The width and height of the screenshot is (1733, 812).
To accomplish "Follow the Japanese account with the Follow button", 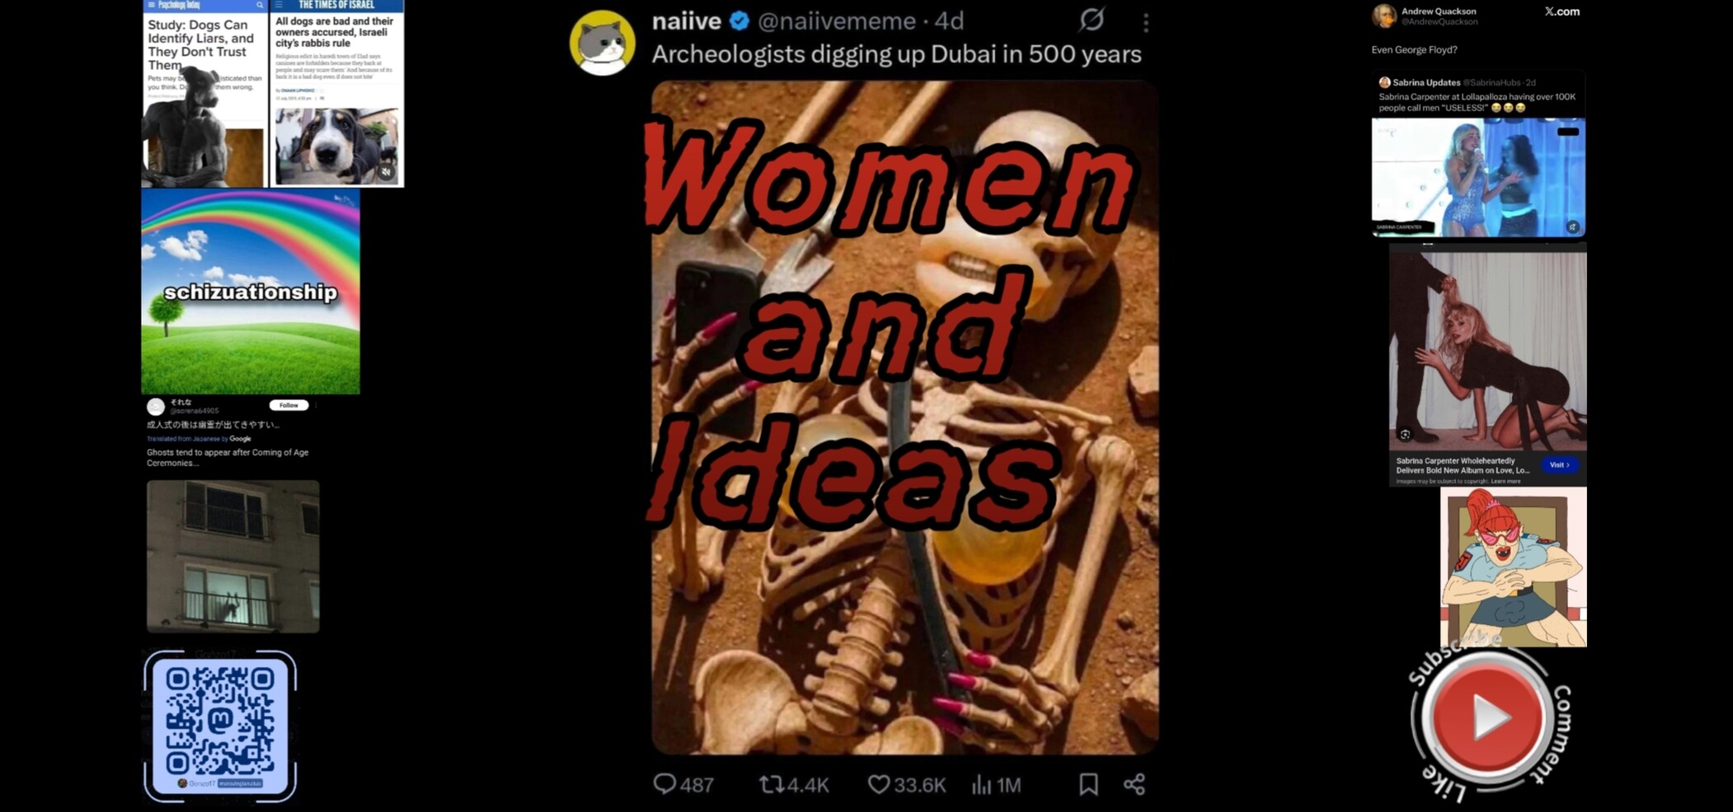I will (289, 405).
